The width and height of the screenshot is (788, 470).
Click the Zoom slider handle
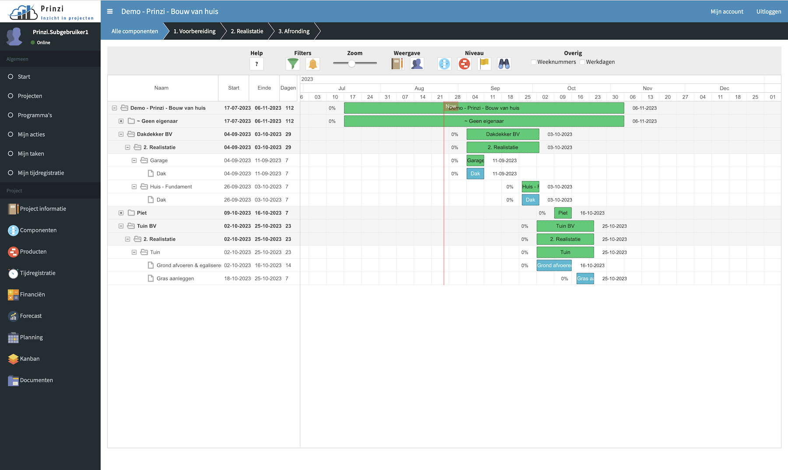tap(352, 63)
